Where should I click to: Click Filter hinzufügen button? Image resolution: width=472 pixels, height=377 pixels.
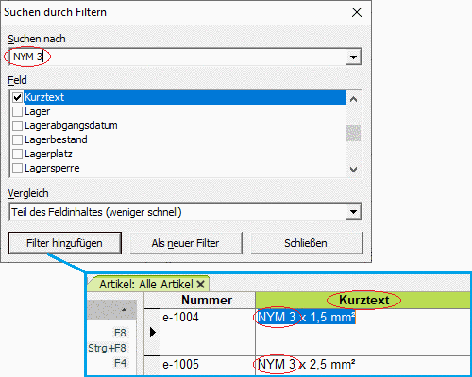pyautogui.click(x=65, y=243)
